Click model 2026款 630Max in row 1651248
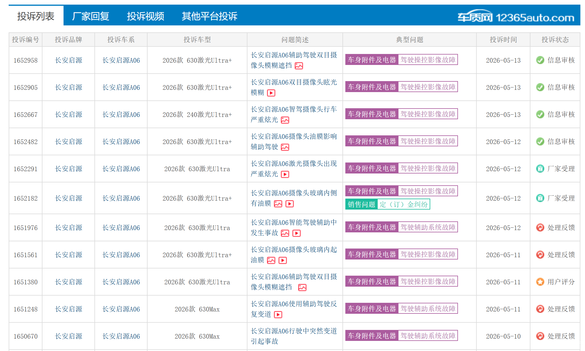Image resolution: width=585 pixels, height=351 pixels. click(197, 309)
